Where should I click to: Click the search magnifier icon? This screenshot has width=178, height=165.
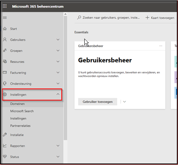tap(79, 18)
